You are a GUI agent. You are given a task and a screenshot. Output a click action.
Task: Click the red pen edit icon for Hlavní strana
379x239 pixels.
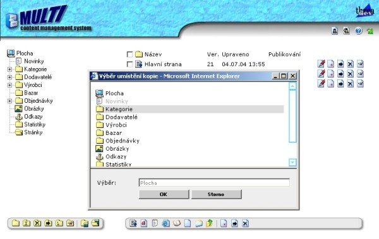[x=322, y=64]
